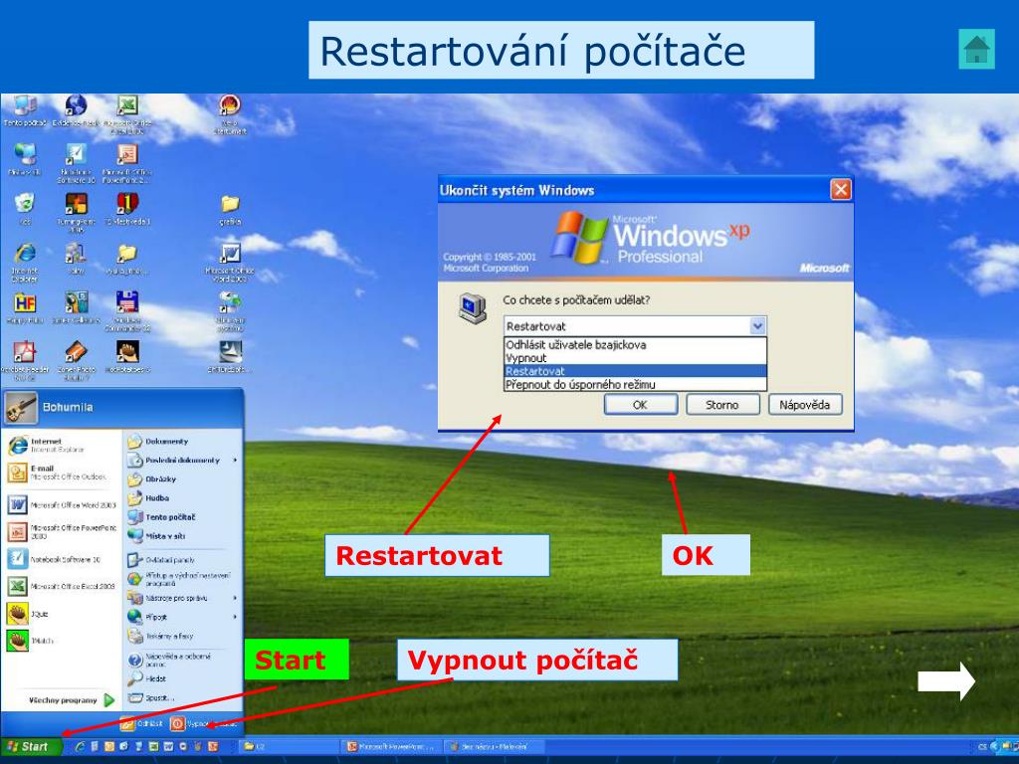Screen dimensions: 1019x764
Task: Open the network places desktop icon
Action: (x=25, y=160)
